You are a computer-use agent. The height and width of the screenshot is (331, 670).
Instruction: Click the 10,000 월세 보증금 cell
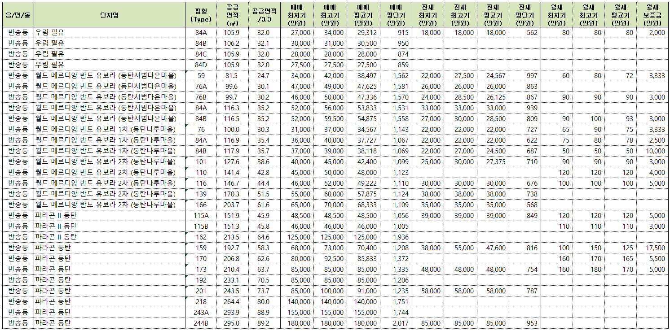coord(652,151)
